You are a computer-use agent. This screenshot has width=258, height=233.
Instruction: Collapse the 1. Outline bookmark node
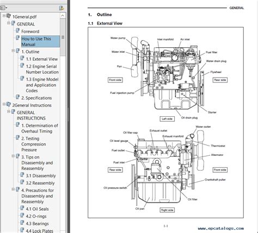coord(13,51)
